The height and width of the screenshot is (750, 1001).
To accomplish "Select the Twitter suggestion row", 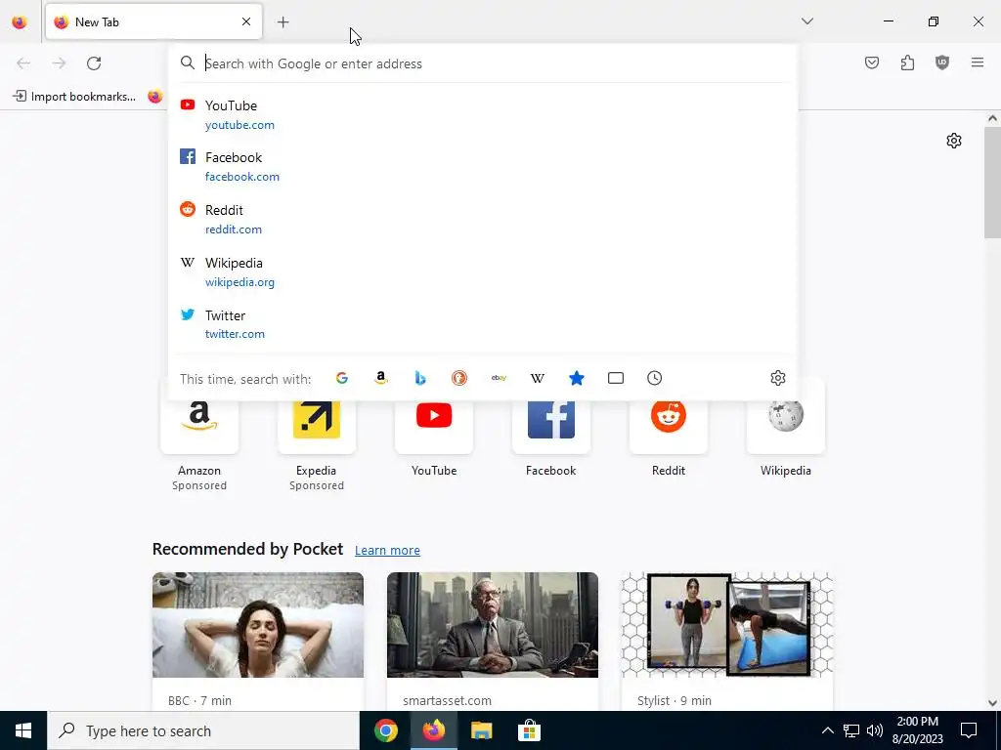I will coord(483,324).
